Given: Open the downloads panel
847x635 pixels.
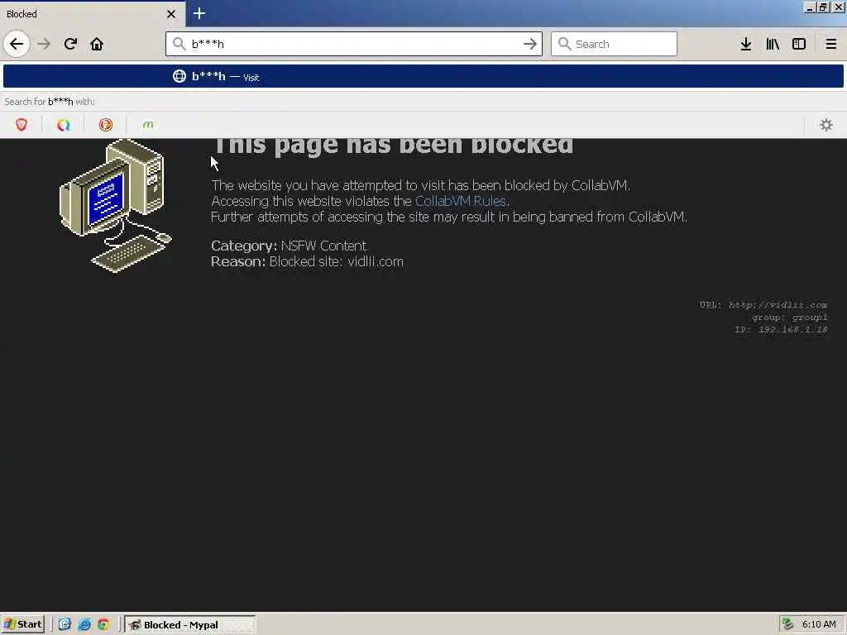Looking at the screenshot, I should tap(745, 44).
